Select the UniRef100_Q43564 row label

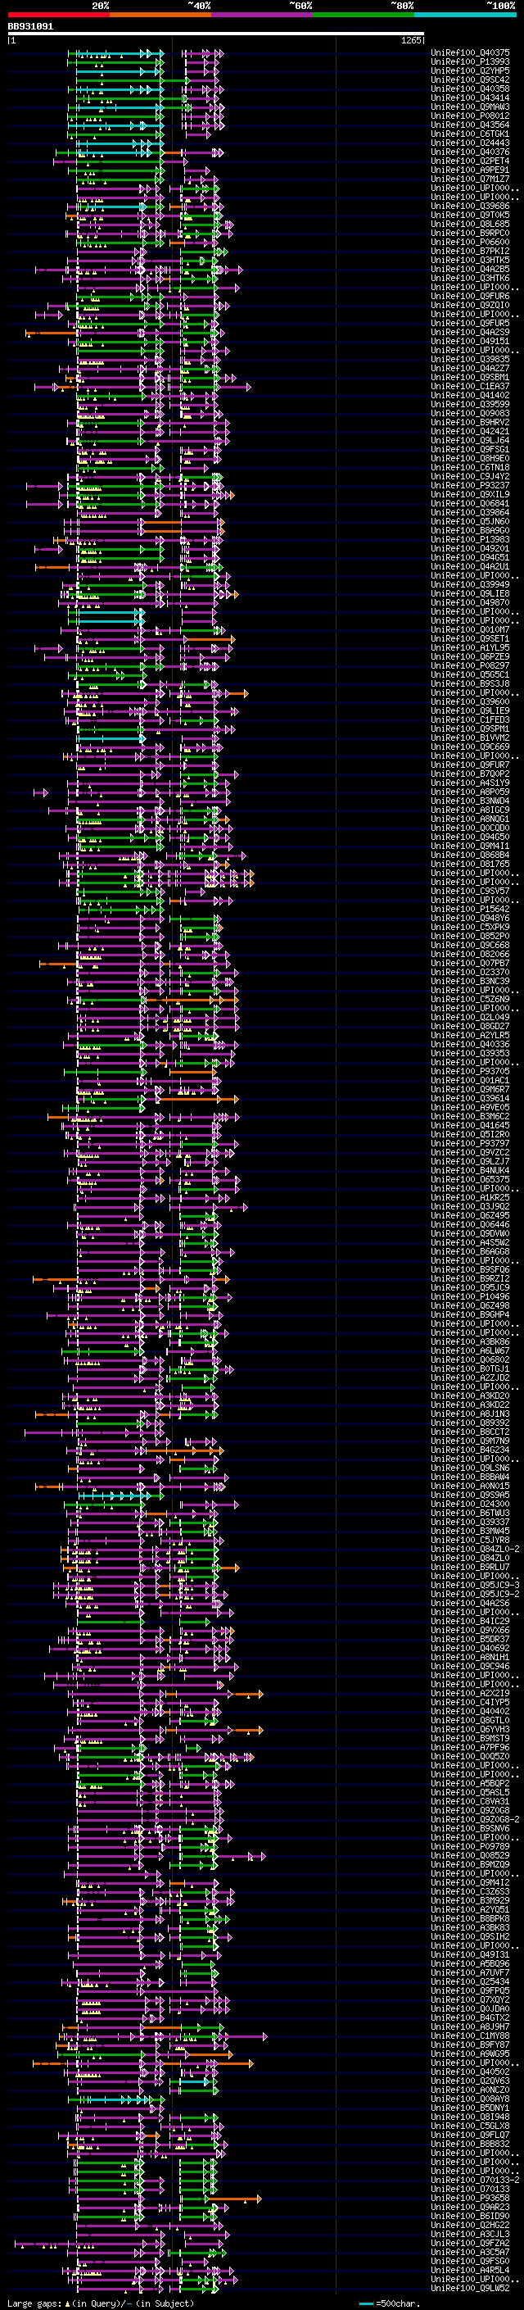(x=470, y=125)
